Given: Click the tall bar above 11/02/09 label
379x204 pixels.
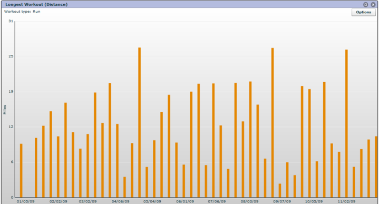Looking at the screenshot, I should tap(346, 123).
